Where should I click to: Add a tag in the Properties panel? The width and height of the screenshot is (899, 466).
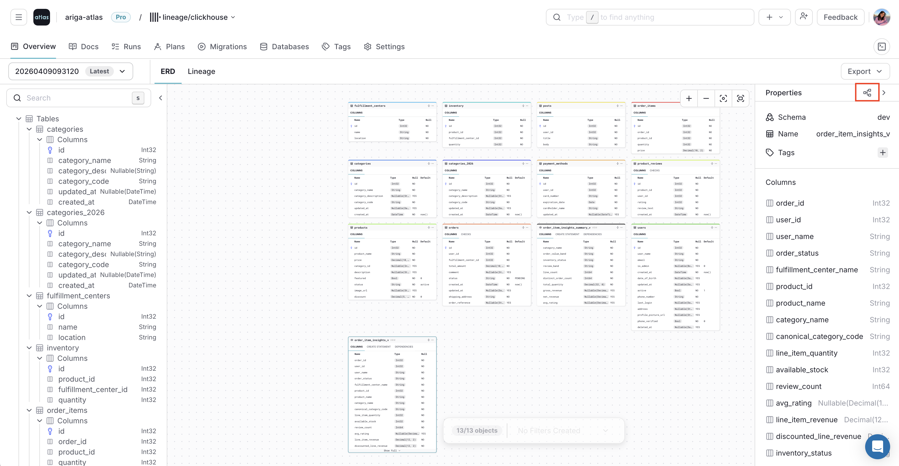(x=883, y=152)
